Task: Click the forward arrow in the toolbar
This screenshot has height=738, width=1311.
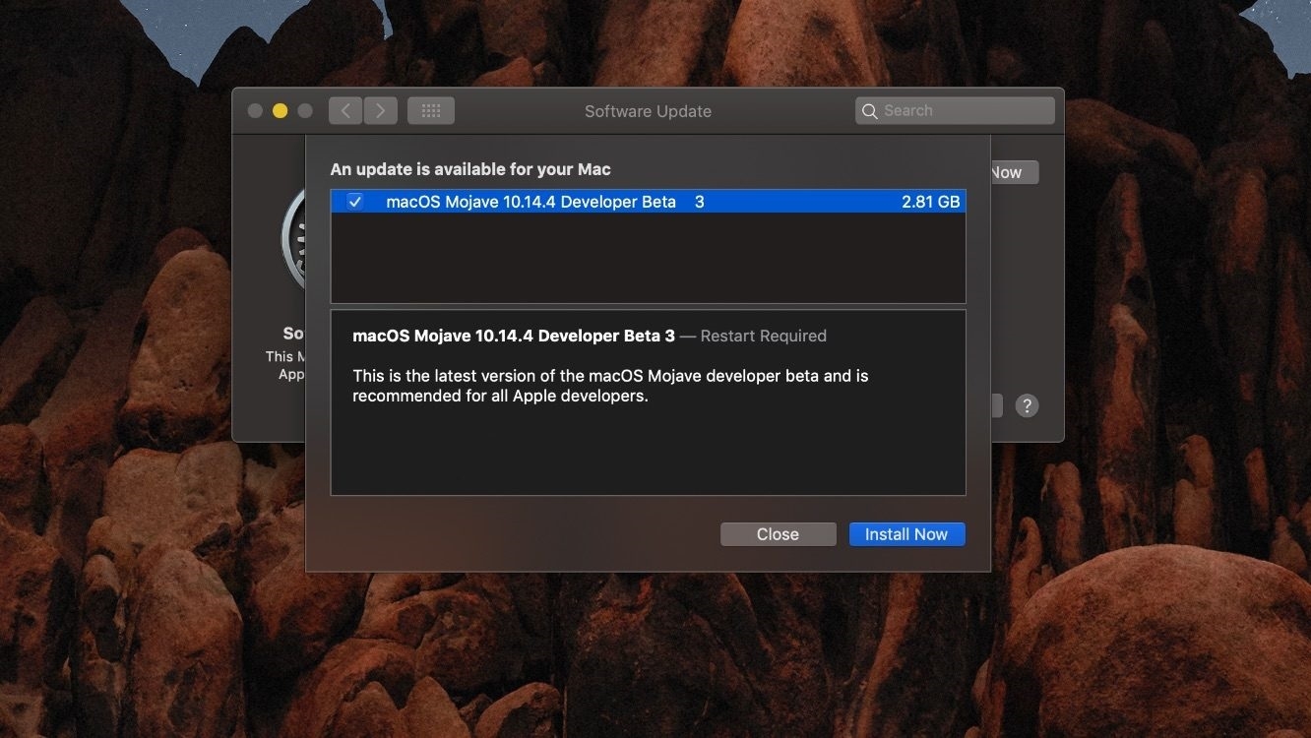Action: click(x=381, y=111)
